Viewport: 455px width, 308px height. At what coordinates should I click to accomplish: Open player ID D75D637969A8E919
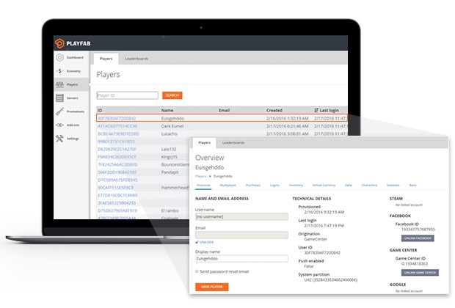tap(117, 210)
